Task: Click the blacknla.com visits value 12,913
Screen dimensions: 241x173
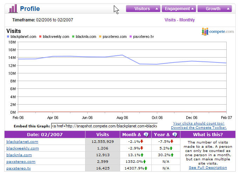Action: 103,155
